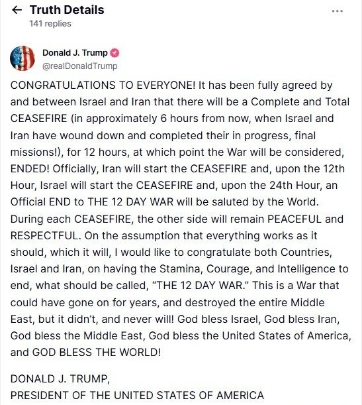Click the line starting 'Hour, Israel will start'

(174, 186)
